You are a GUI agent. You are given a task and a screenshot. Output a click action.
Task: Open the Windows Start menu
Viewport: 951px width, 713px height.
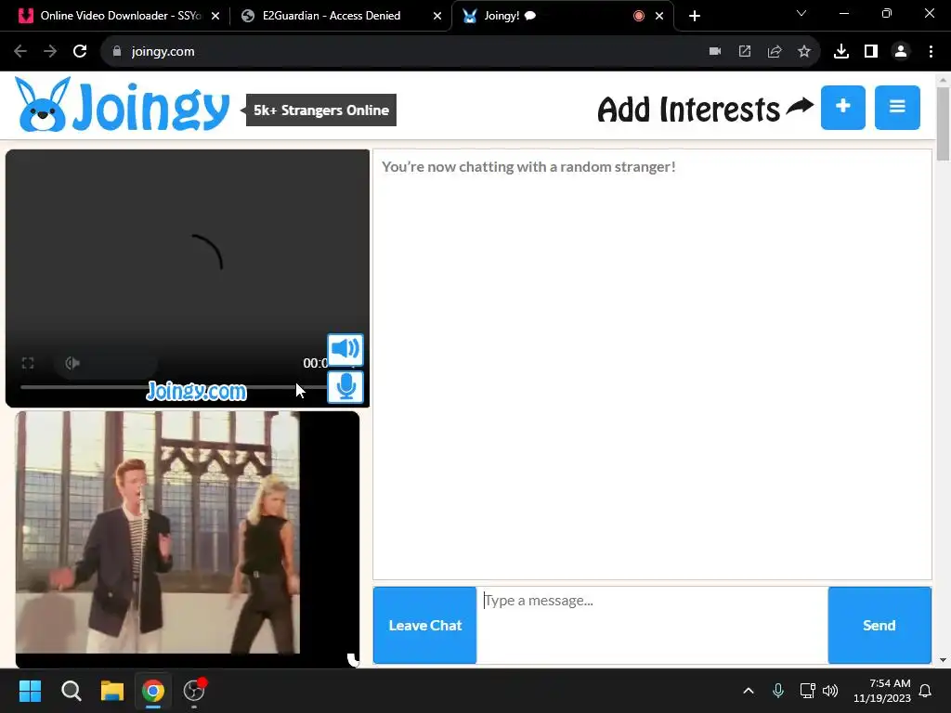tap(30, 691)
